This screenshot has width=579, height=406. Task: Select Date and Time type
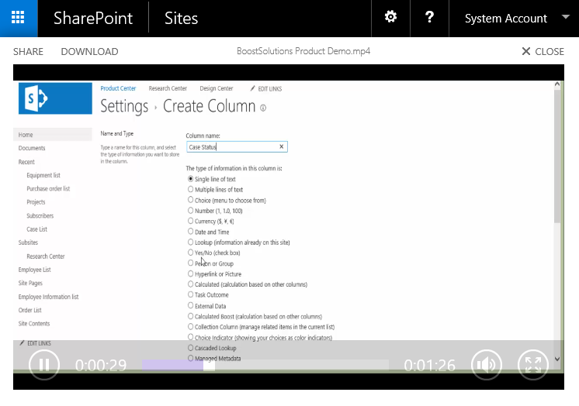pyautogui.click(x=190, y=232)
